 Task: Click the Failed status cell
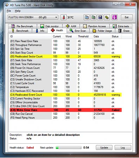pyautogui.click(x=115, y=110)
